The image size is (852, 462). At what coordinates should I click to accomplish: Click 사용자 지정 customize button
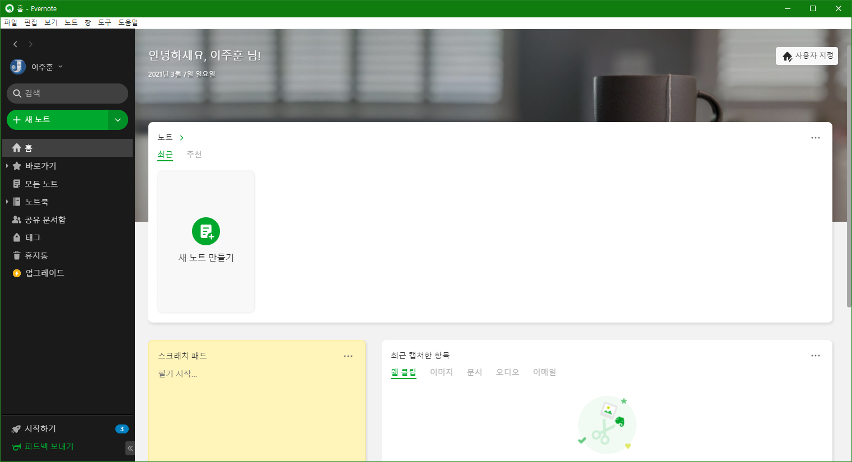click(807, 56)
